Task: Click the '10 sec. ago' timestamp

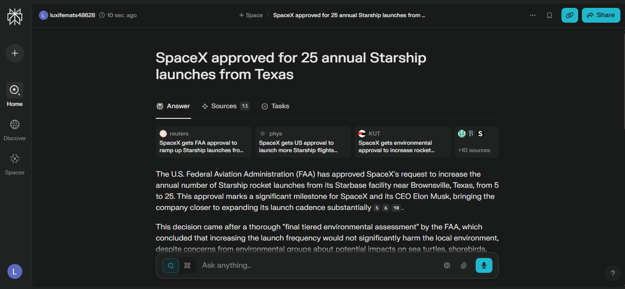Action: click(x=118, y=15)
